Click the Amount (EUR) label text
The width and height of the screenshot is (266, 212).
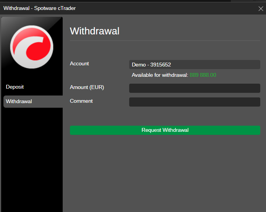click(87, 87)
